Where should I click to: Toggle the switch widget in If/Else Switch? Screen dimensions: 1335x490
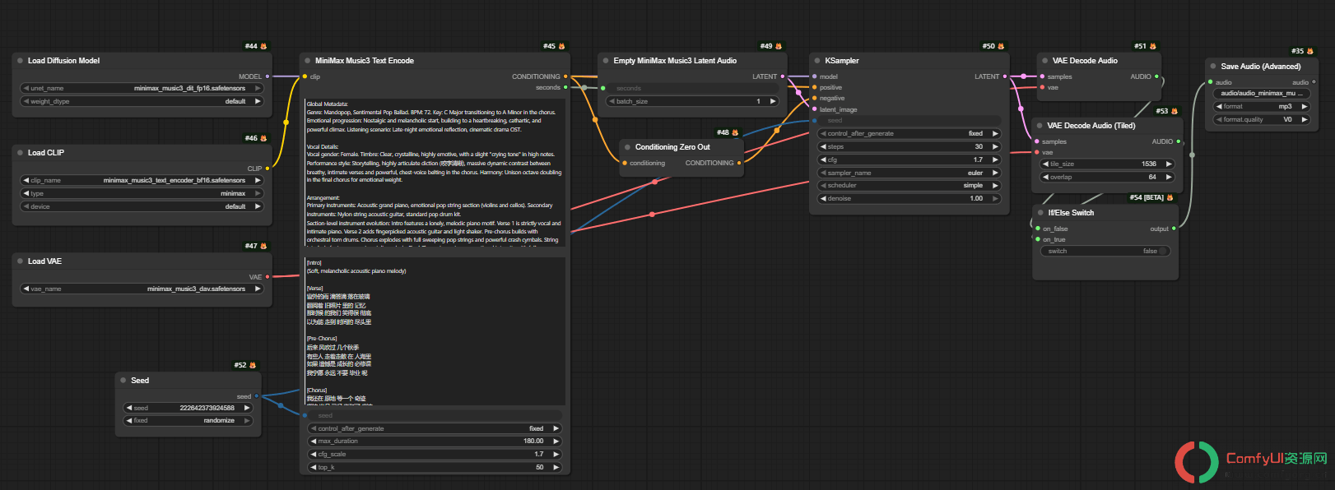pos(1105,252)
